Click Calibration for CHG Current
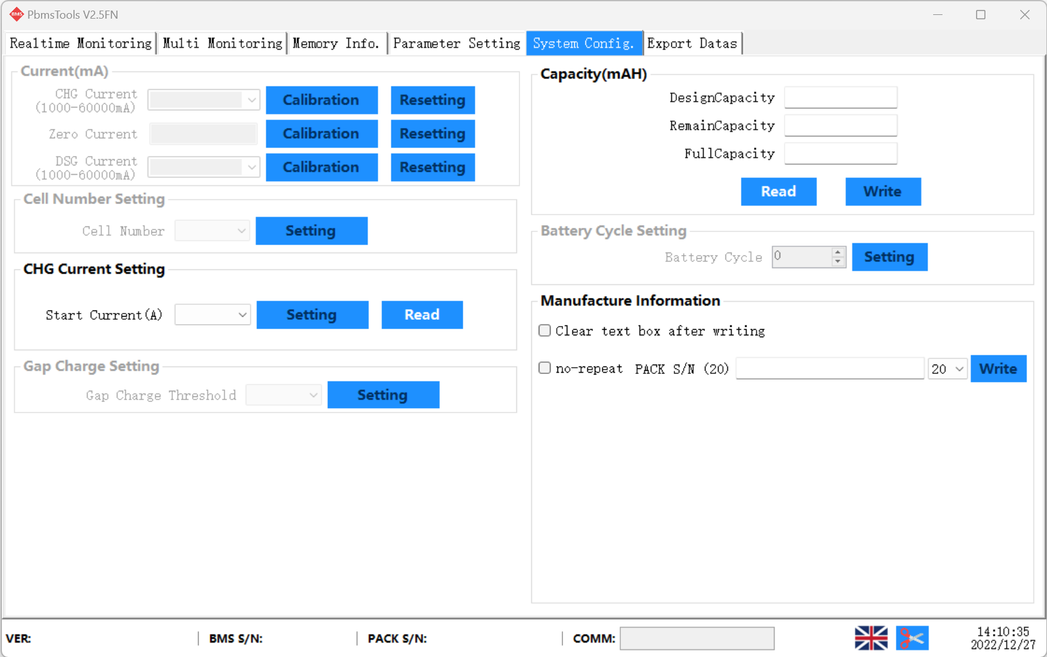Viewport: 1047px width, 657px height. 321,100
